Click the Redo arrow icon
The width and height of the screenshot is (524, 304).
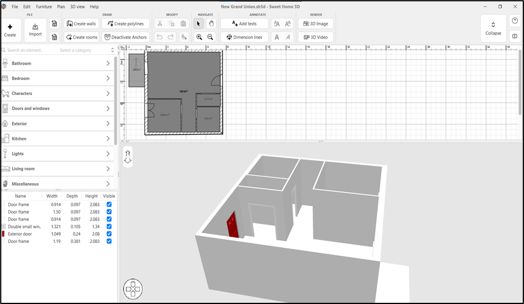(171, 37)
